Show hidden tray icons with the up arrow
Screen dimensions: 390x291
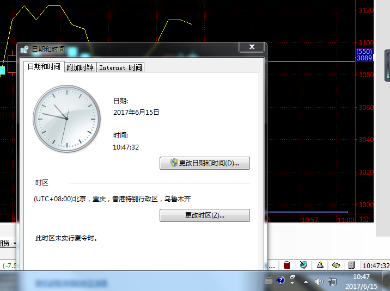pyautogui.click(x=306, y=282)
